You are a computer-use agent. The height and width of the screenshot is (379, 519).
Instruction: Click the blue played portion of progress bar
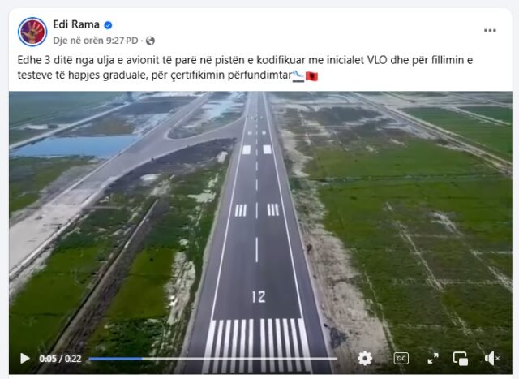[x=115, y=358]
